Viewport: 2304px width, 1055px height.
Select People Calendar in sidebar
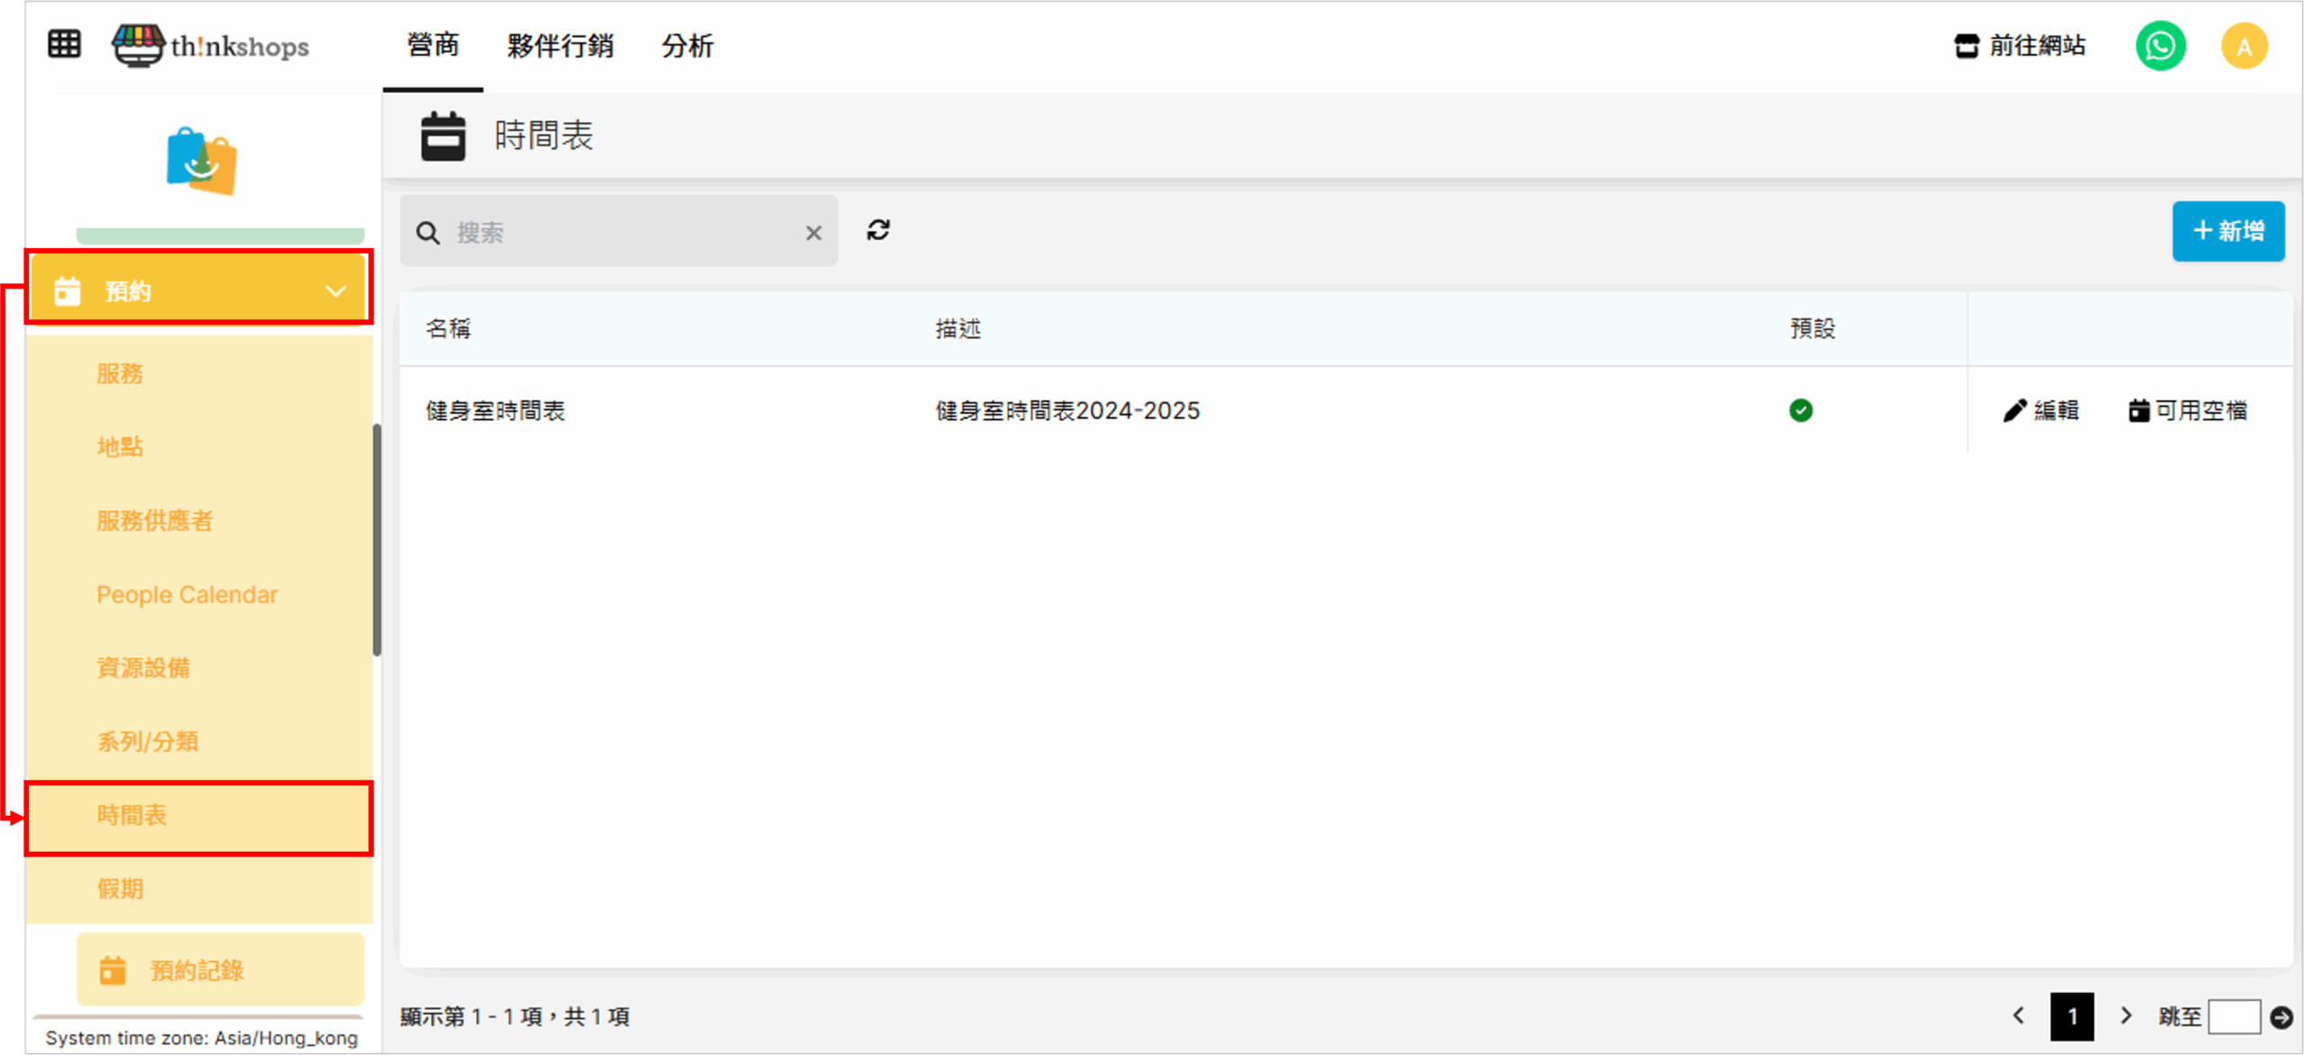187,595
